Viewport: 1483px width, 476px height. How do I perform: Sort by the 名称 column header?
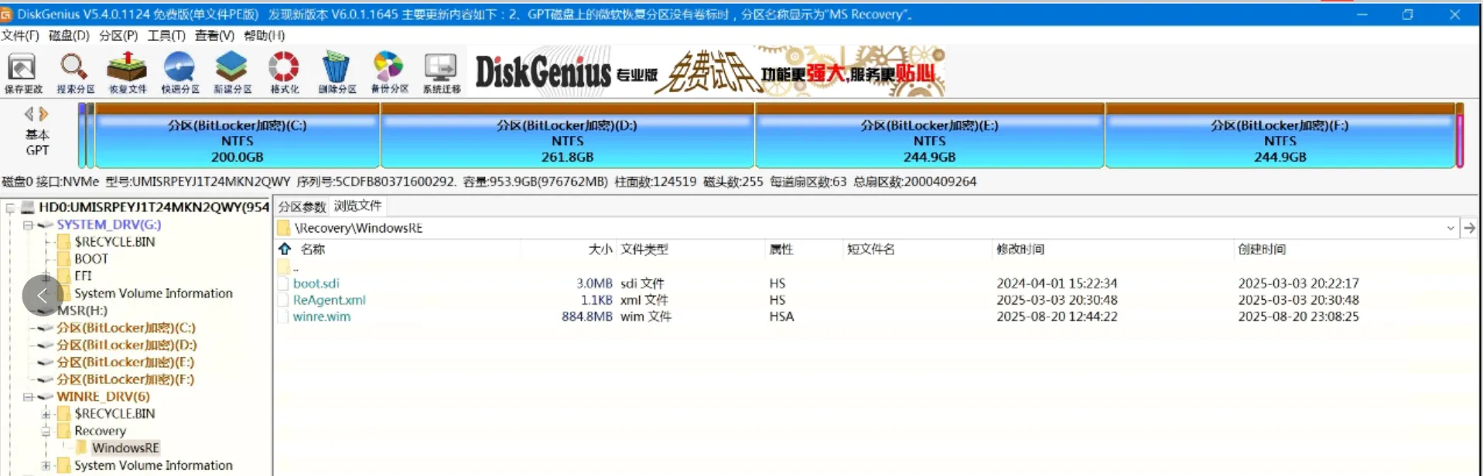313,249
